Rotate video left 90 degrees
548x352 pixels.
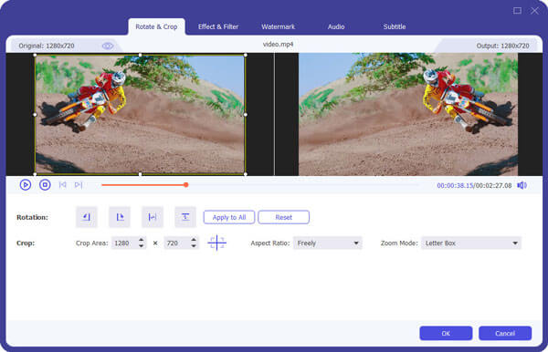[x=87, y=217]
